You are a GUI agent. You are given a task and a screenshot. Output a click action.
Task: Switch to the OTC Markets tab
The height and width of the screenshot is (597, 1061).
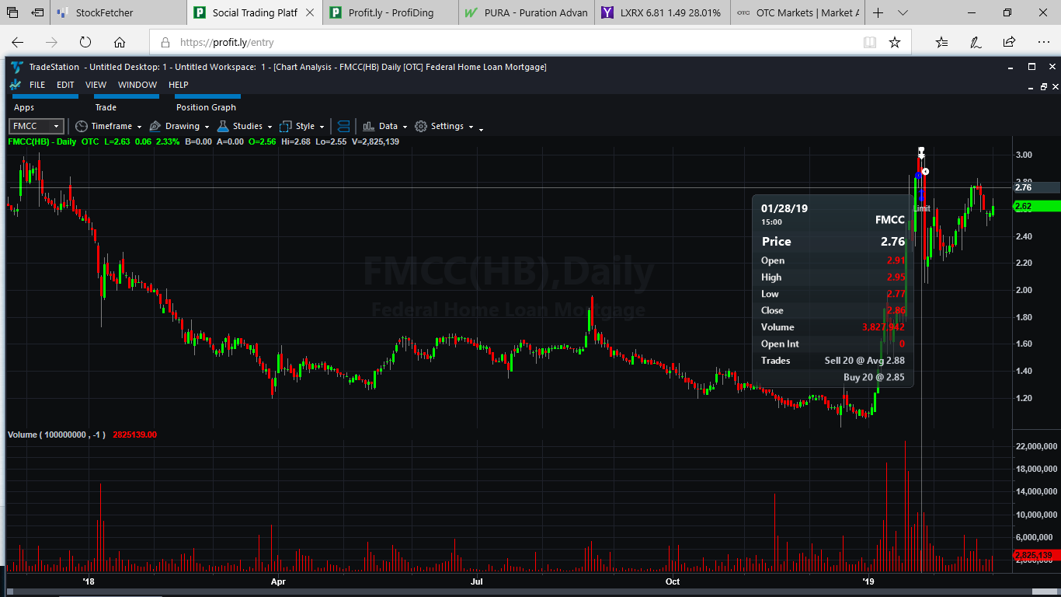coord(798,13)
